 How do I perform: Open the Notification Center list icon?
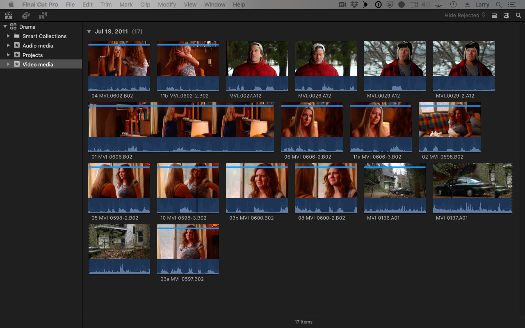tap(511, 5)
